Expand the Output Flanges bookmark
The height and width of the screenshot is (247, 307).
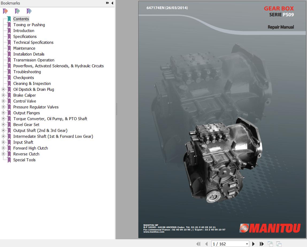3,113
